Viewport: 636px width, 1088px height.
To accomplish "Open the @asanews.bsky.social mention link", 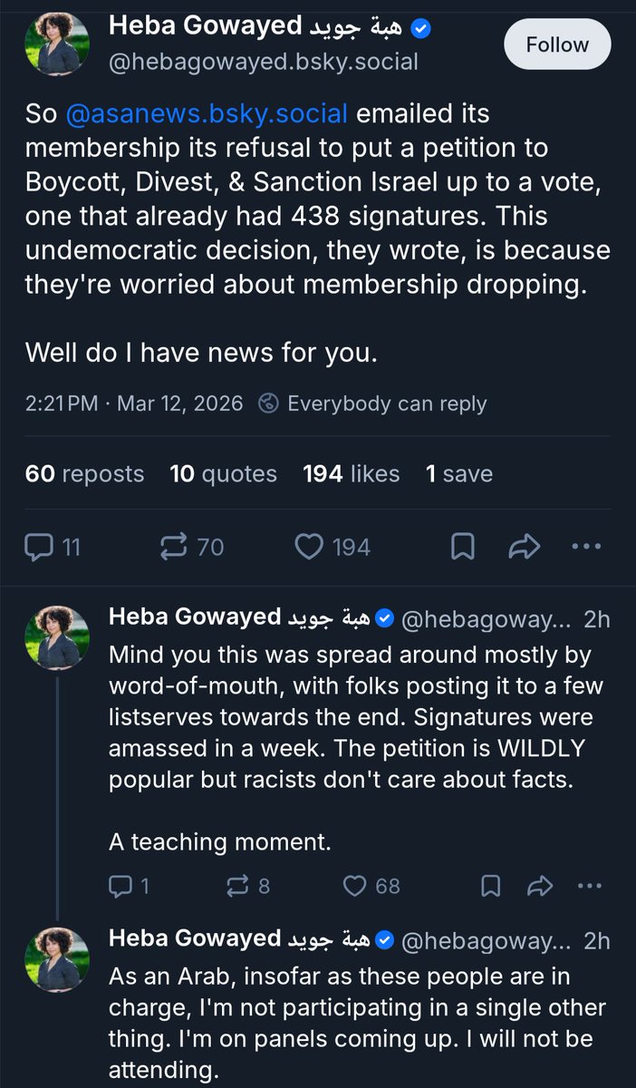I will (x=206, y=114).
